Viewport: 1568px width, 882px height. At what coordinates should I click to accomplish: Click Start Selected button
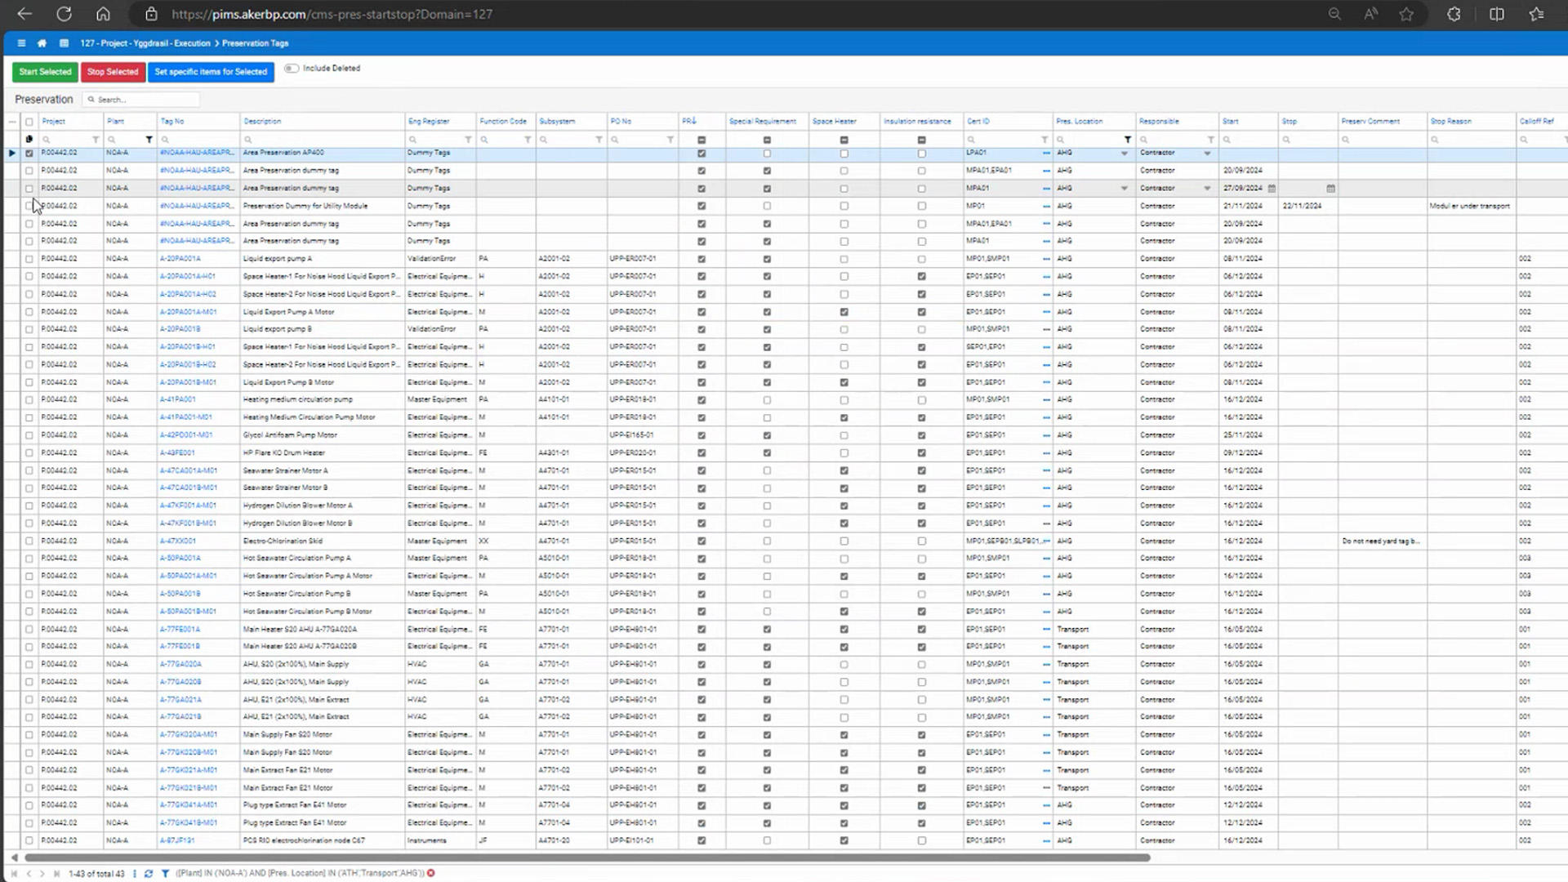coord(45,72)
